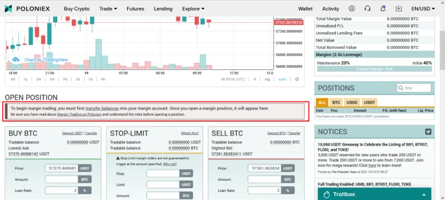Viewport: 445px width, 200px height.
Task: Select the ALL positions tab
Action: [x=322, y=103]
